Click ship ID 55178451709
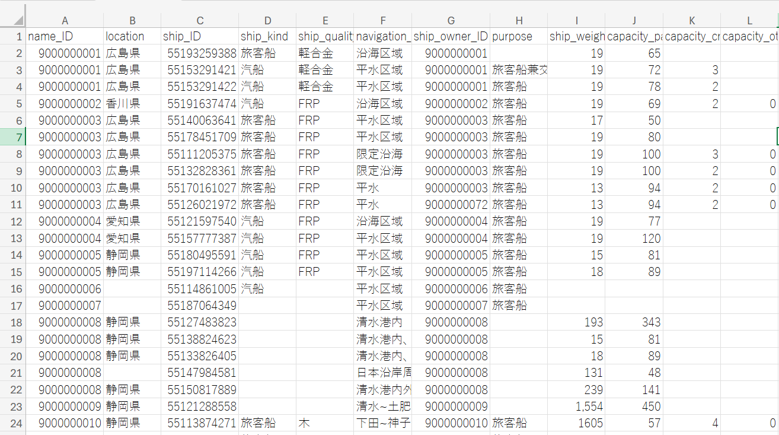 (x=200, y=137)
